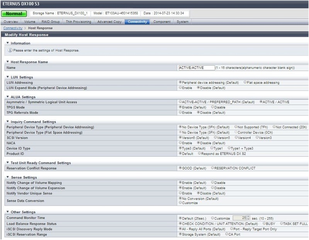
Task: Click the Information icon beside the message
Action: pyautogui.click(x=10, y=50)
